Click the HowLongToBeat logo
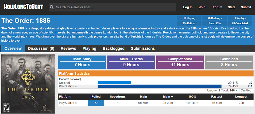The width and height of the screenshot is (255, 114). tap(24, 7)
